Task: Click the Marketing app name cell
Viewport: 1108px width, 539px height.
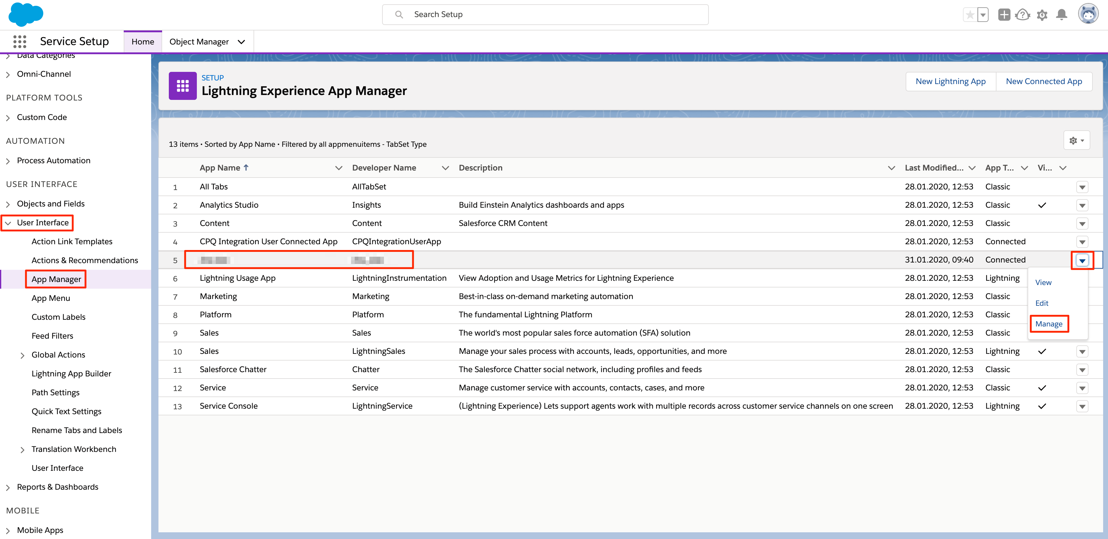Action: click(218, 297)
